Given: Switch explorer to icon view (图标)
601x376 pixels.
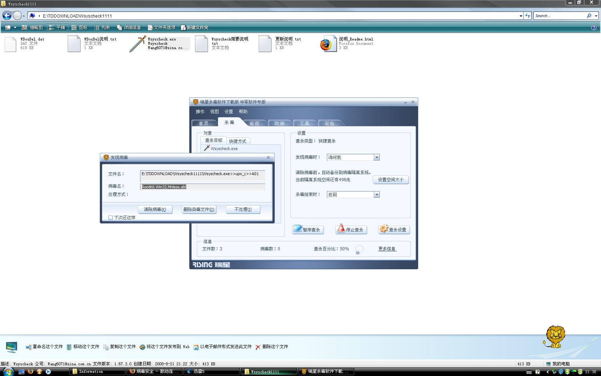Looking at the screenshot, I should pyautogui.click(x=79, y=28).
